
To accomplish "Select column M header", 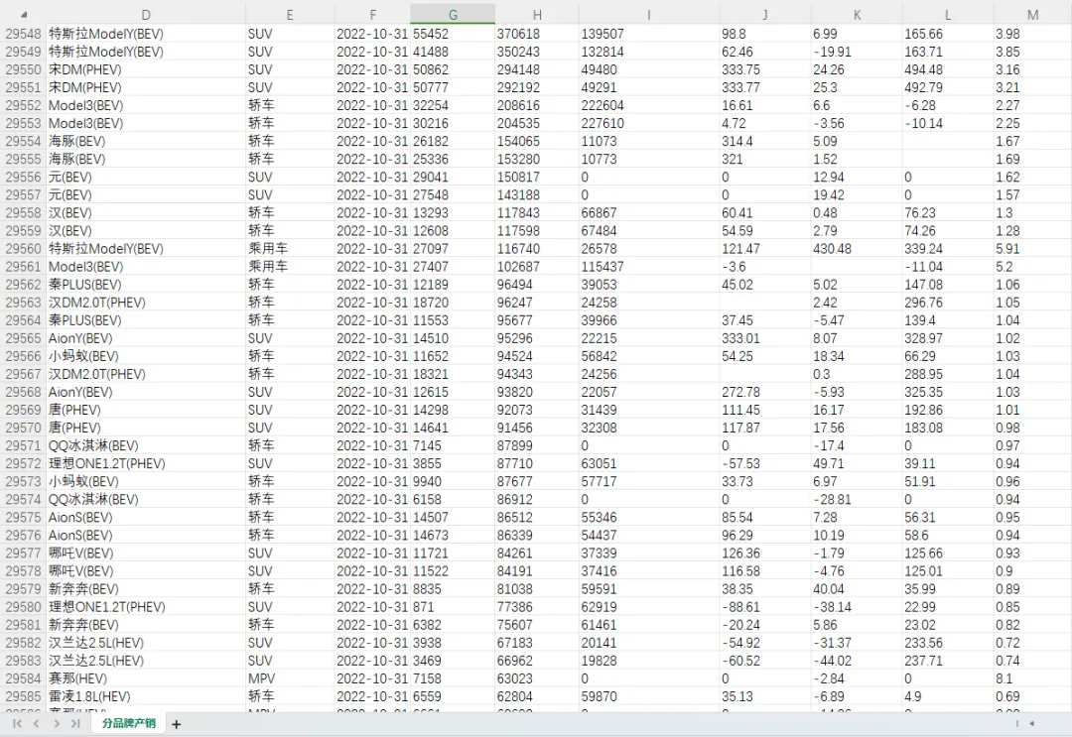I will [x=1032, y=14].
